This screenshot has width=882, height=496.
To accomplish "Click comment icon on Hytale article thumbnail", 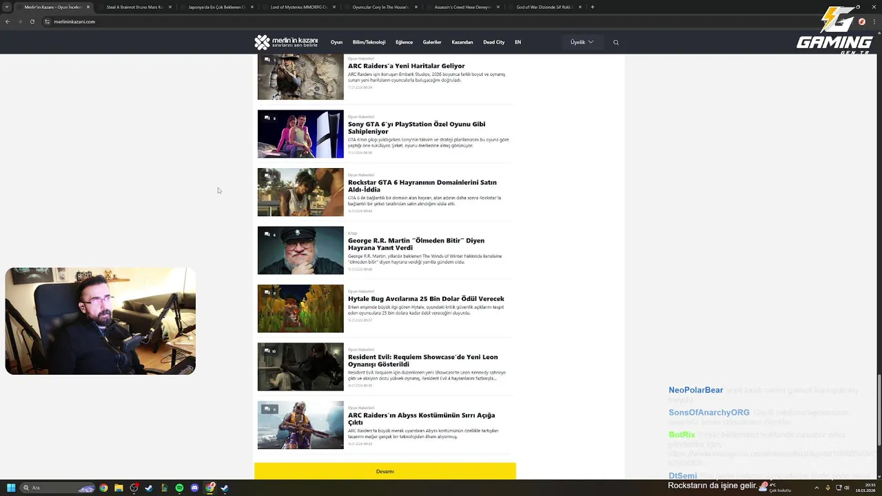I will 267,293.
